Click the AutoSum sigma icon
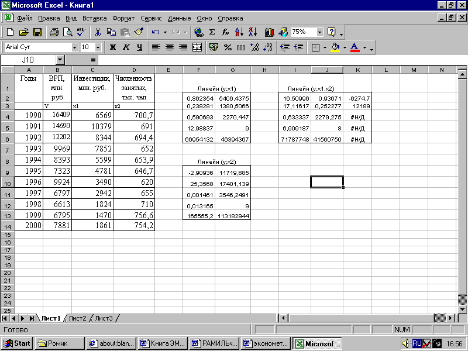The width and height of the screenshot is (468, 351). 212,32
